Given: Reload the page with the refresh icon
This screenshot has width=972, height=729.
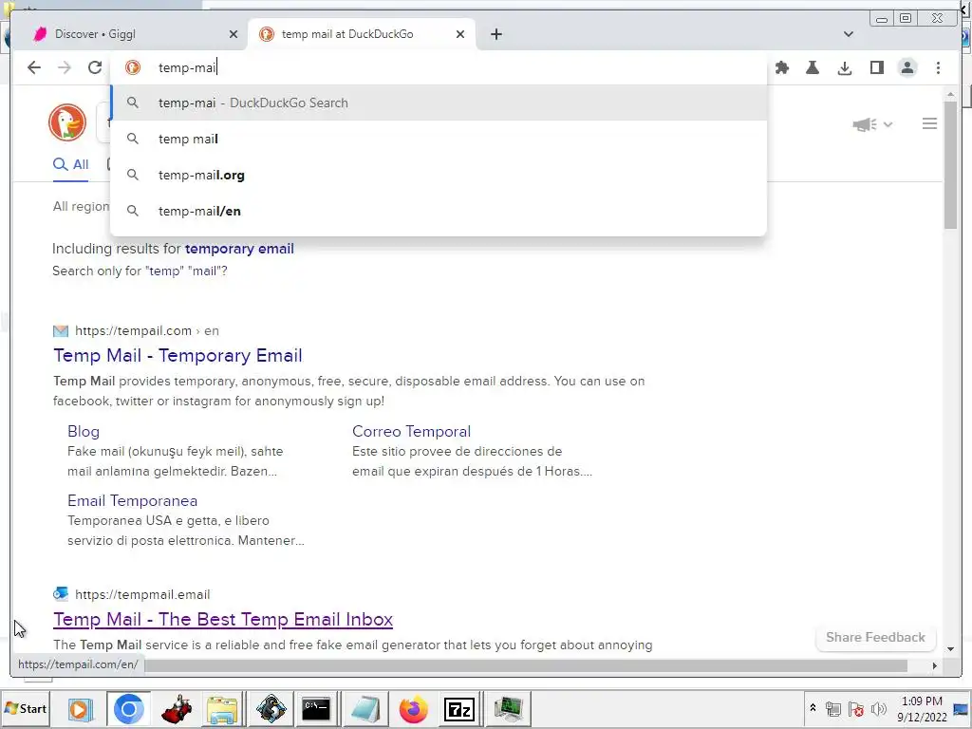Looking at the screenshot, I should coord(94,67).
